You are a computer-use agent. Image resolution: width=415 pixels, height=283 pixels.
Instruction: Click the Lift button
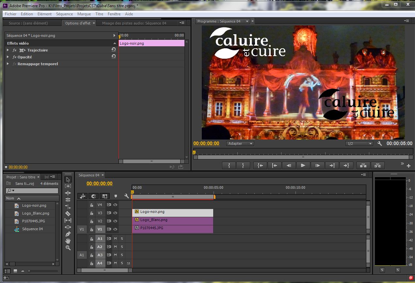click(x=363, y=165)
